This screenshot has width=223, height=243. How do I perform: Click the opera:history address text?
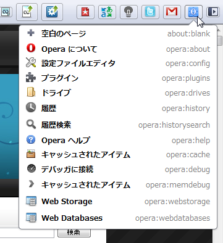click(186, 109)
